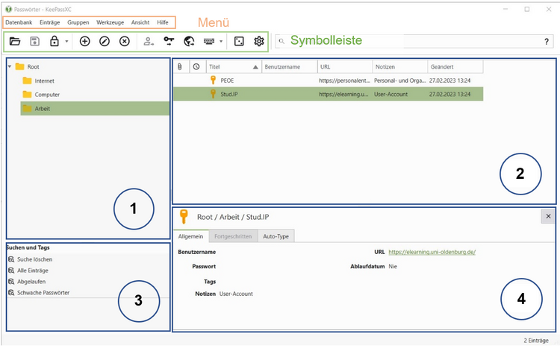Click the search magnifier icon
The width and height of the screenshot is (560, 348).
281,42
